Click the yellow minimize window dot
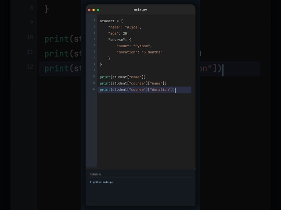This screenshot has width=281, height=210. (94, 10)
